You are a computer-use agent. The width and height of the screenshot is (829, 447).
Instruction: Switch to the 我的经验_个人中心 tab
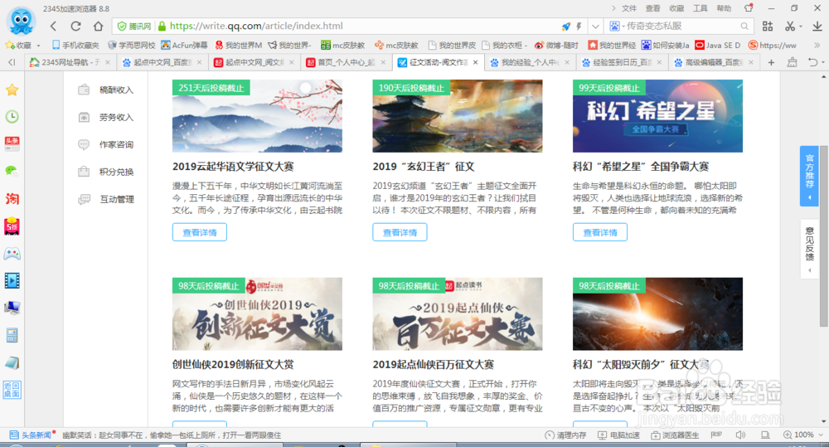point(529,62)
